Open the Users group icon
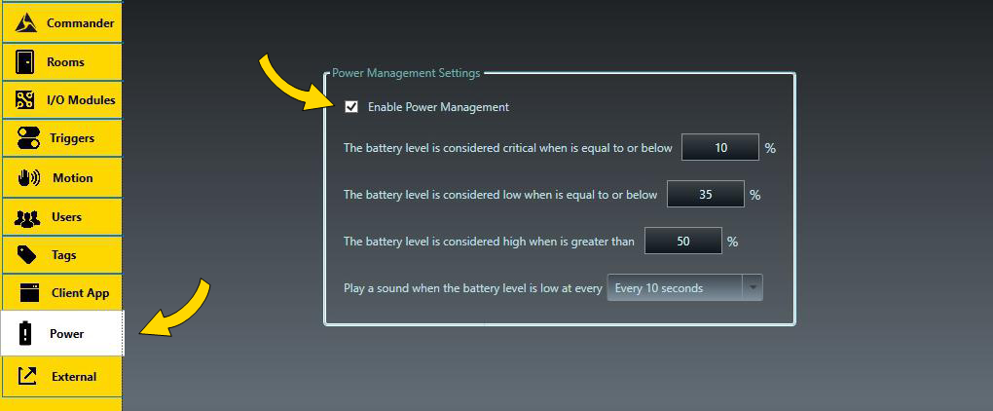Screen dimensions: 993x411 coord(27,217)
